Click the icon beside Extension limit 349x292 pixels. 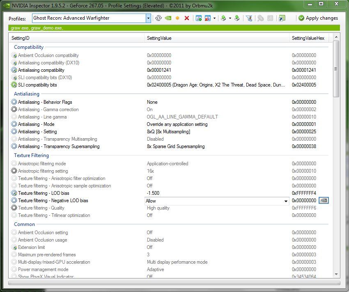[14, 247]
